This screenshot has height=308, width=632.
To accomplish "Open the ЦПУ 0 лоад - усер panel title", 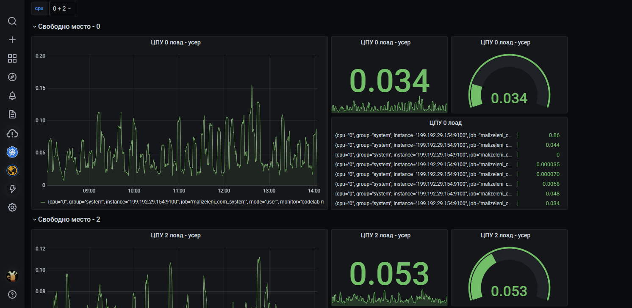I will [176, 42].
